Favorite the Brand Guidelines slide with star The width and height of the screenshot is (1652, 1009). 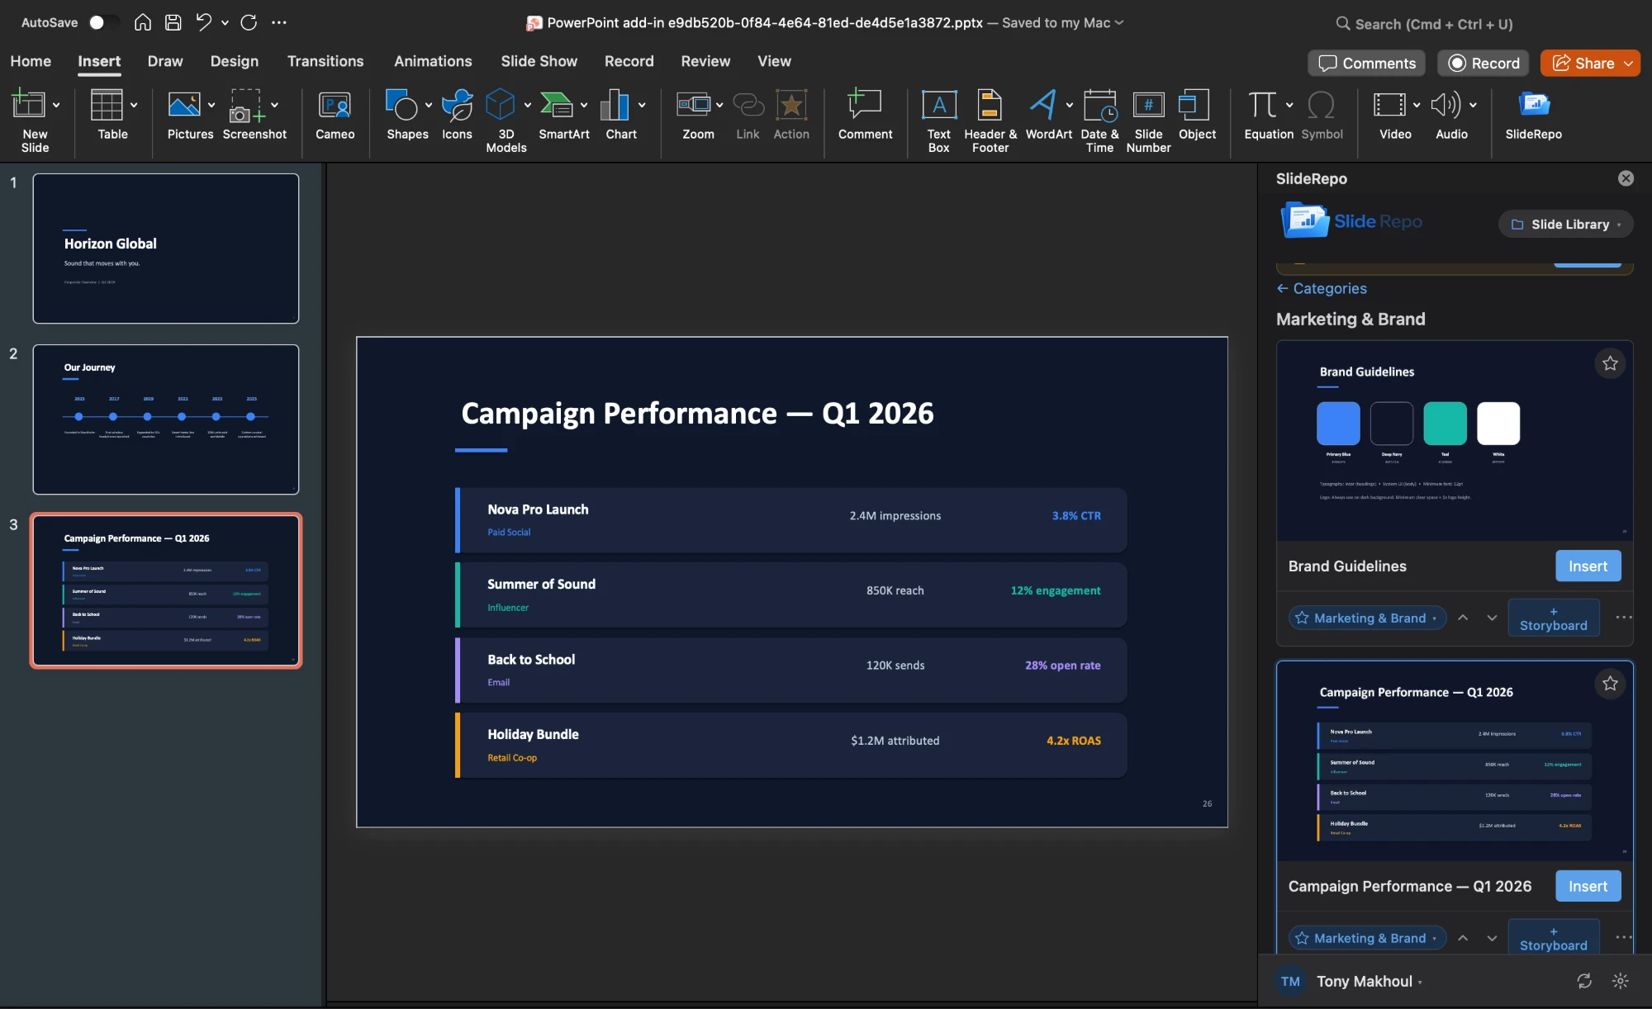[x=1610, y=363]
